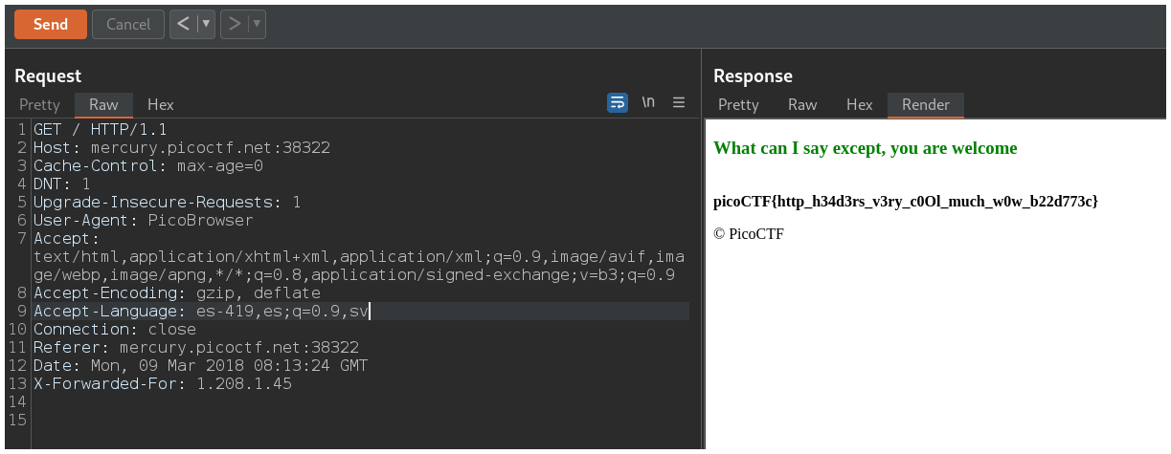Click the Accept-Language header line
The width and height of the screenshot is (1171, 454).
(201, 312)
